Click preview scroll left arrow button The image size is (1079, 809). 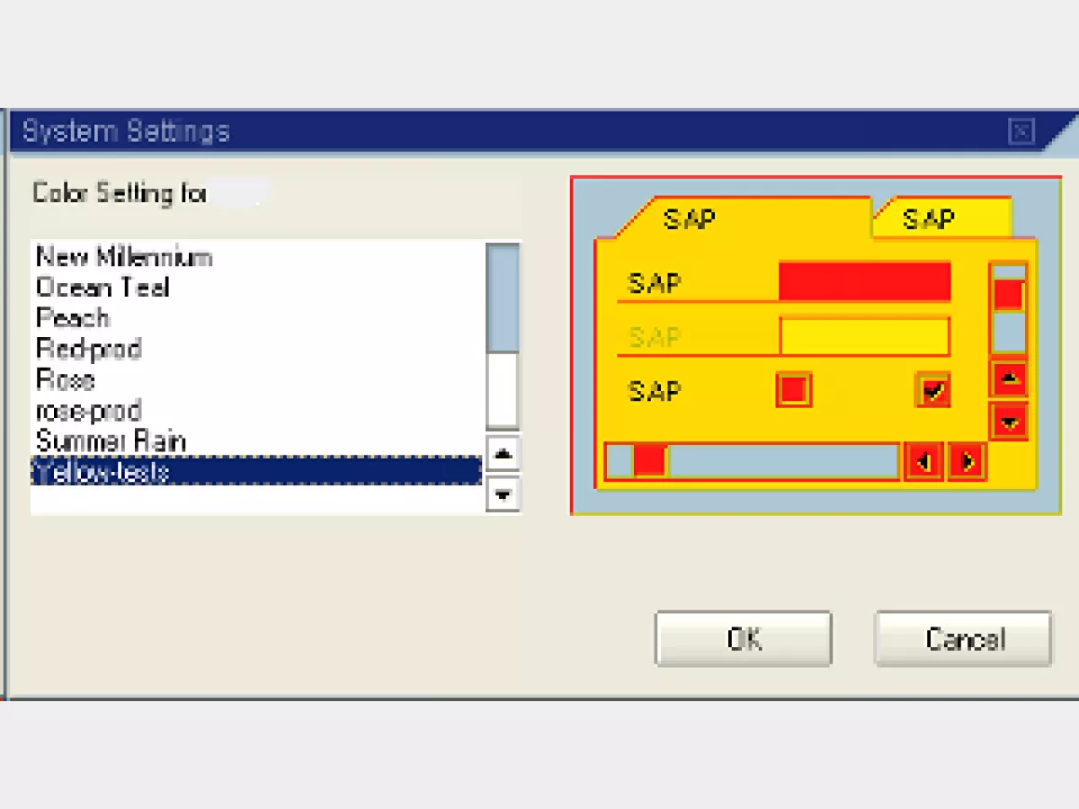923,462
